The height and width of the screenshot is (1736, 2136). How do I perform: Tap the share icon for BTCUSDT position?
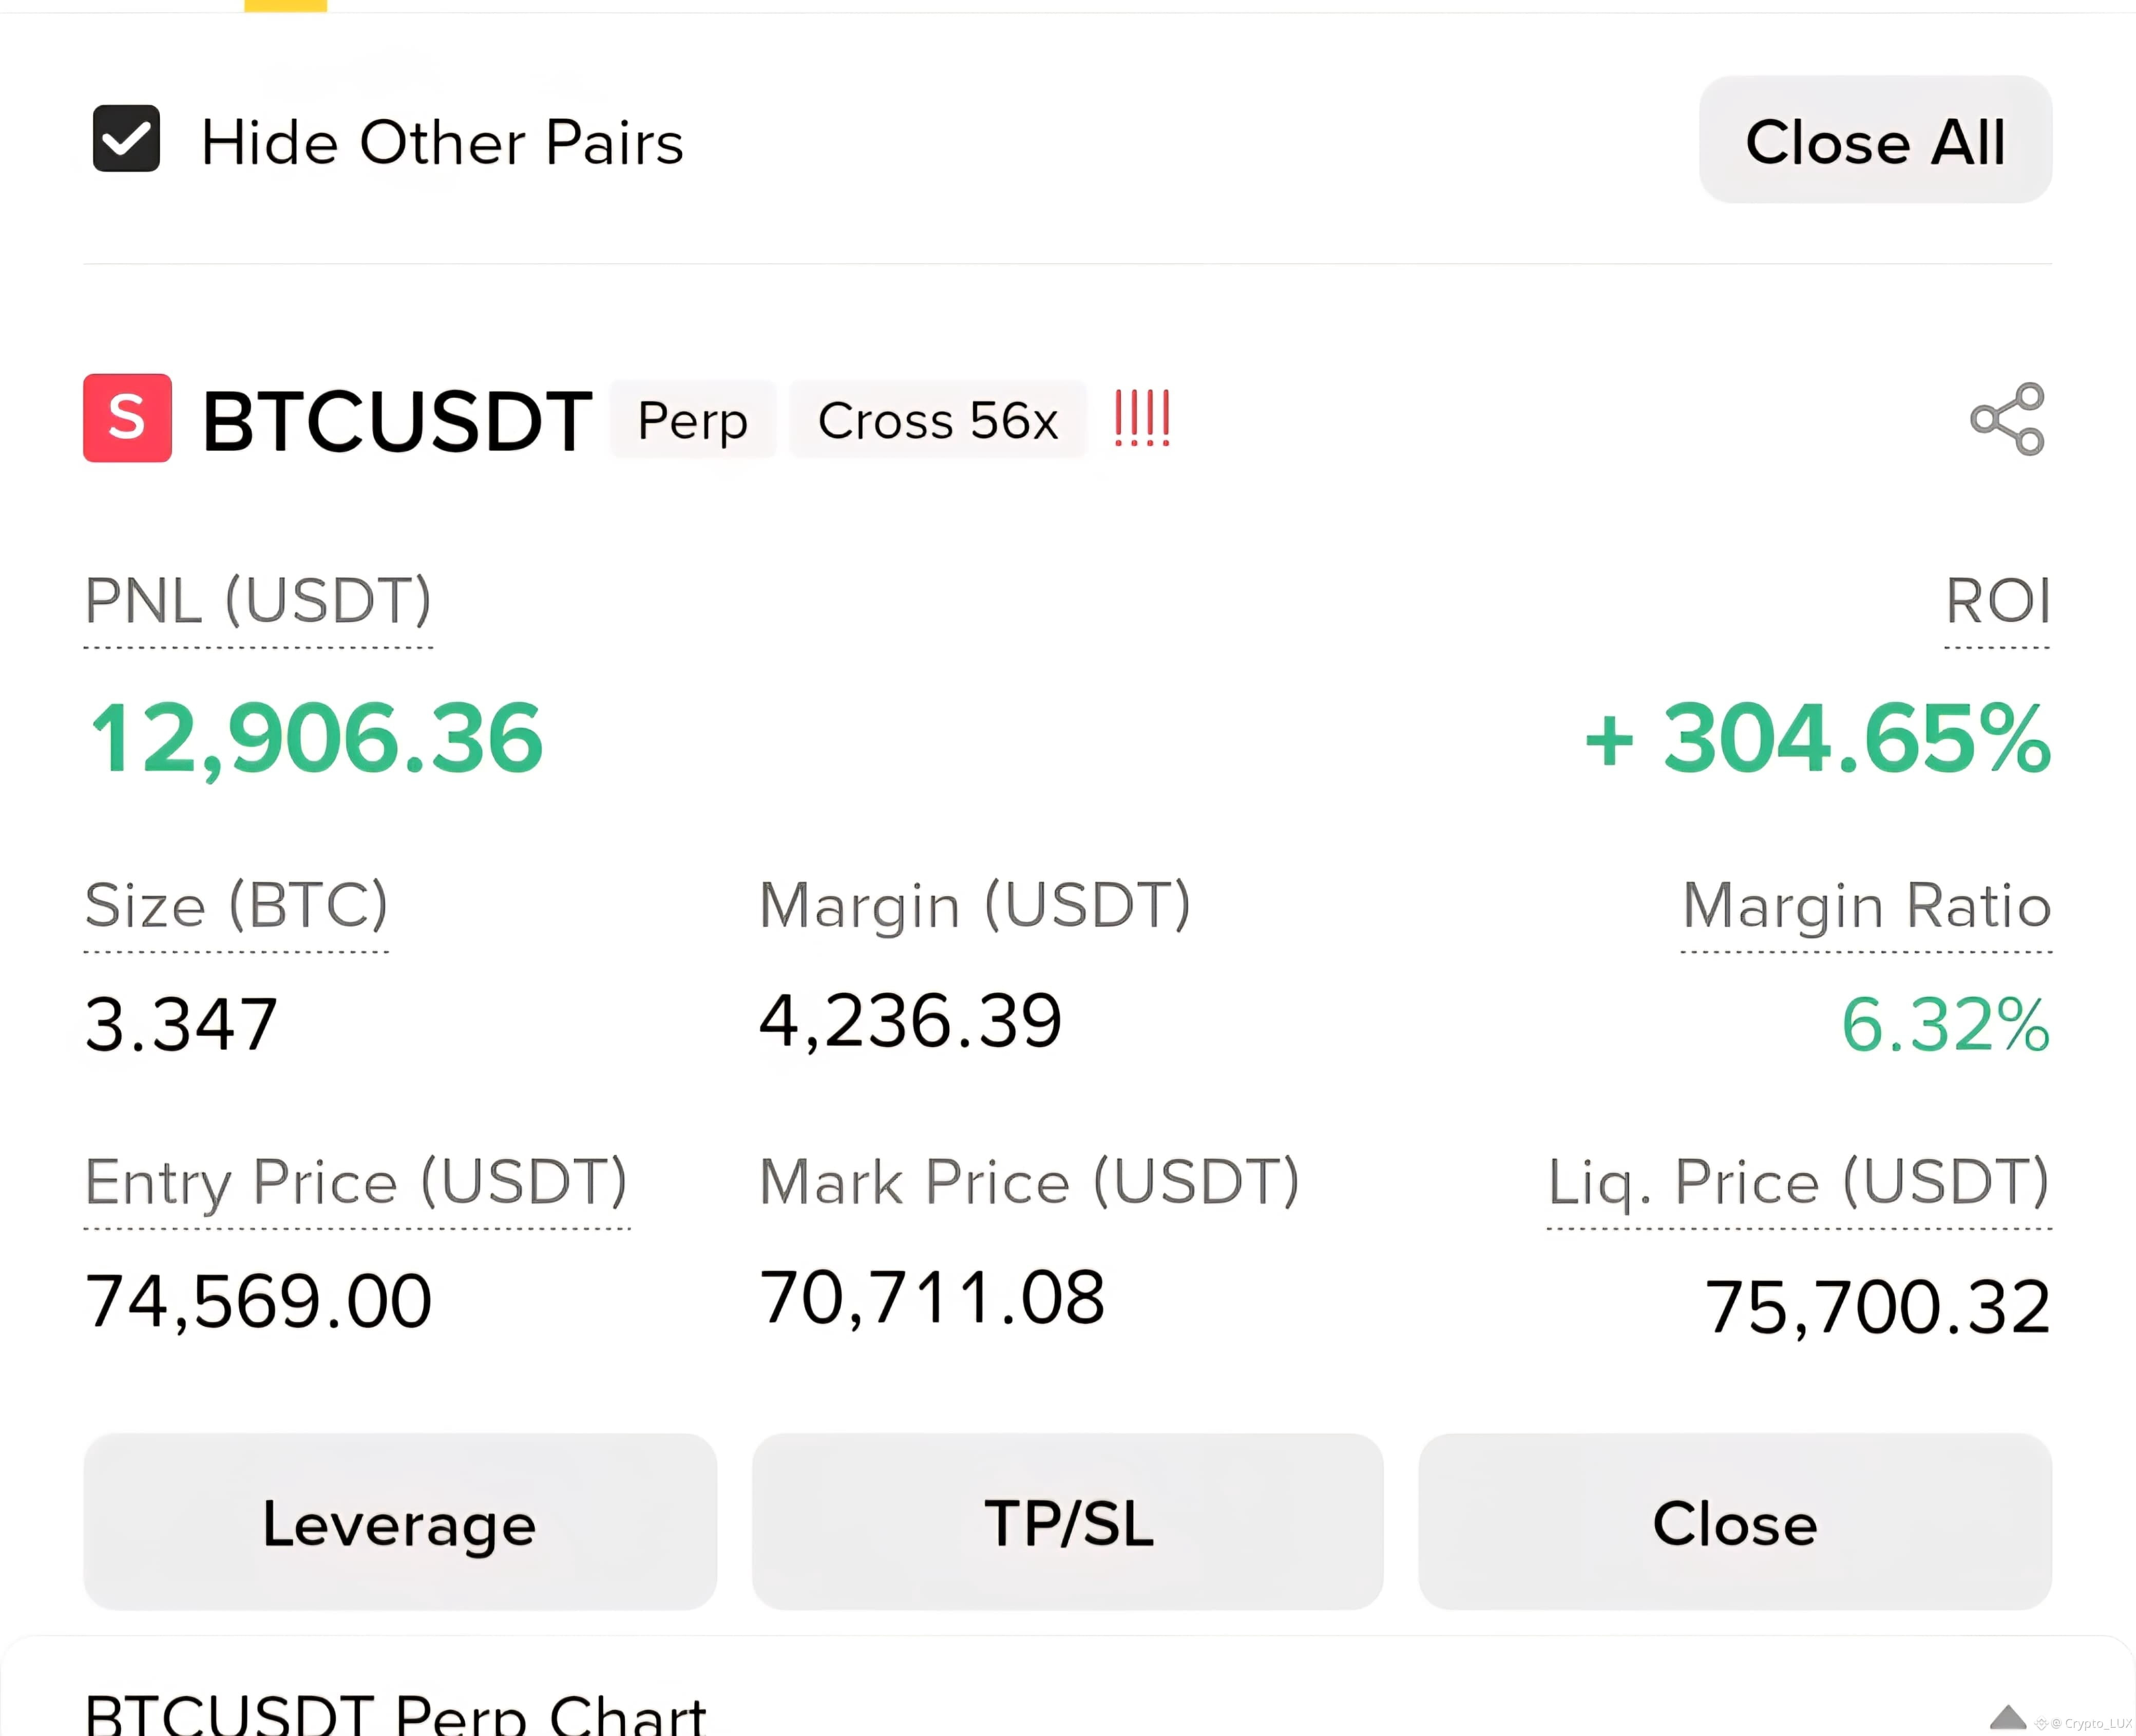pyautogui.click(x=2007, y=419)
